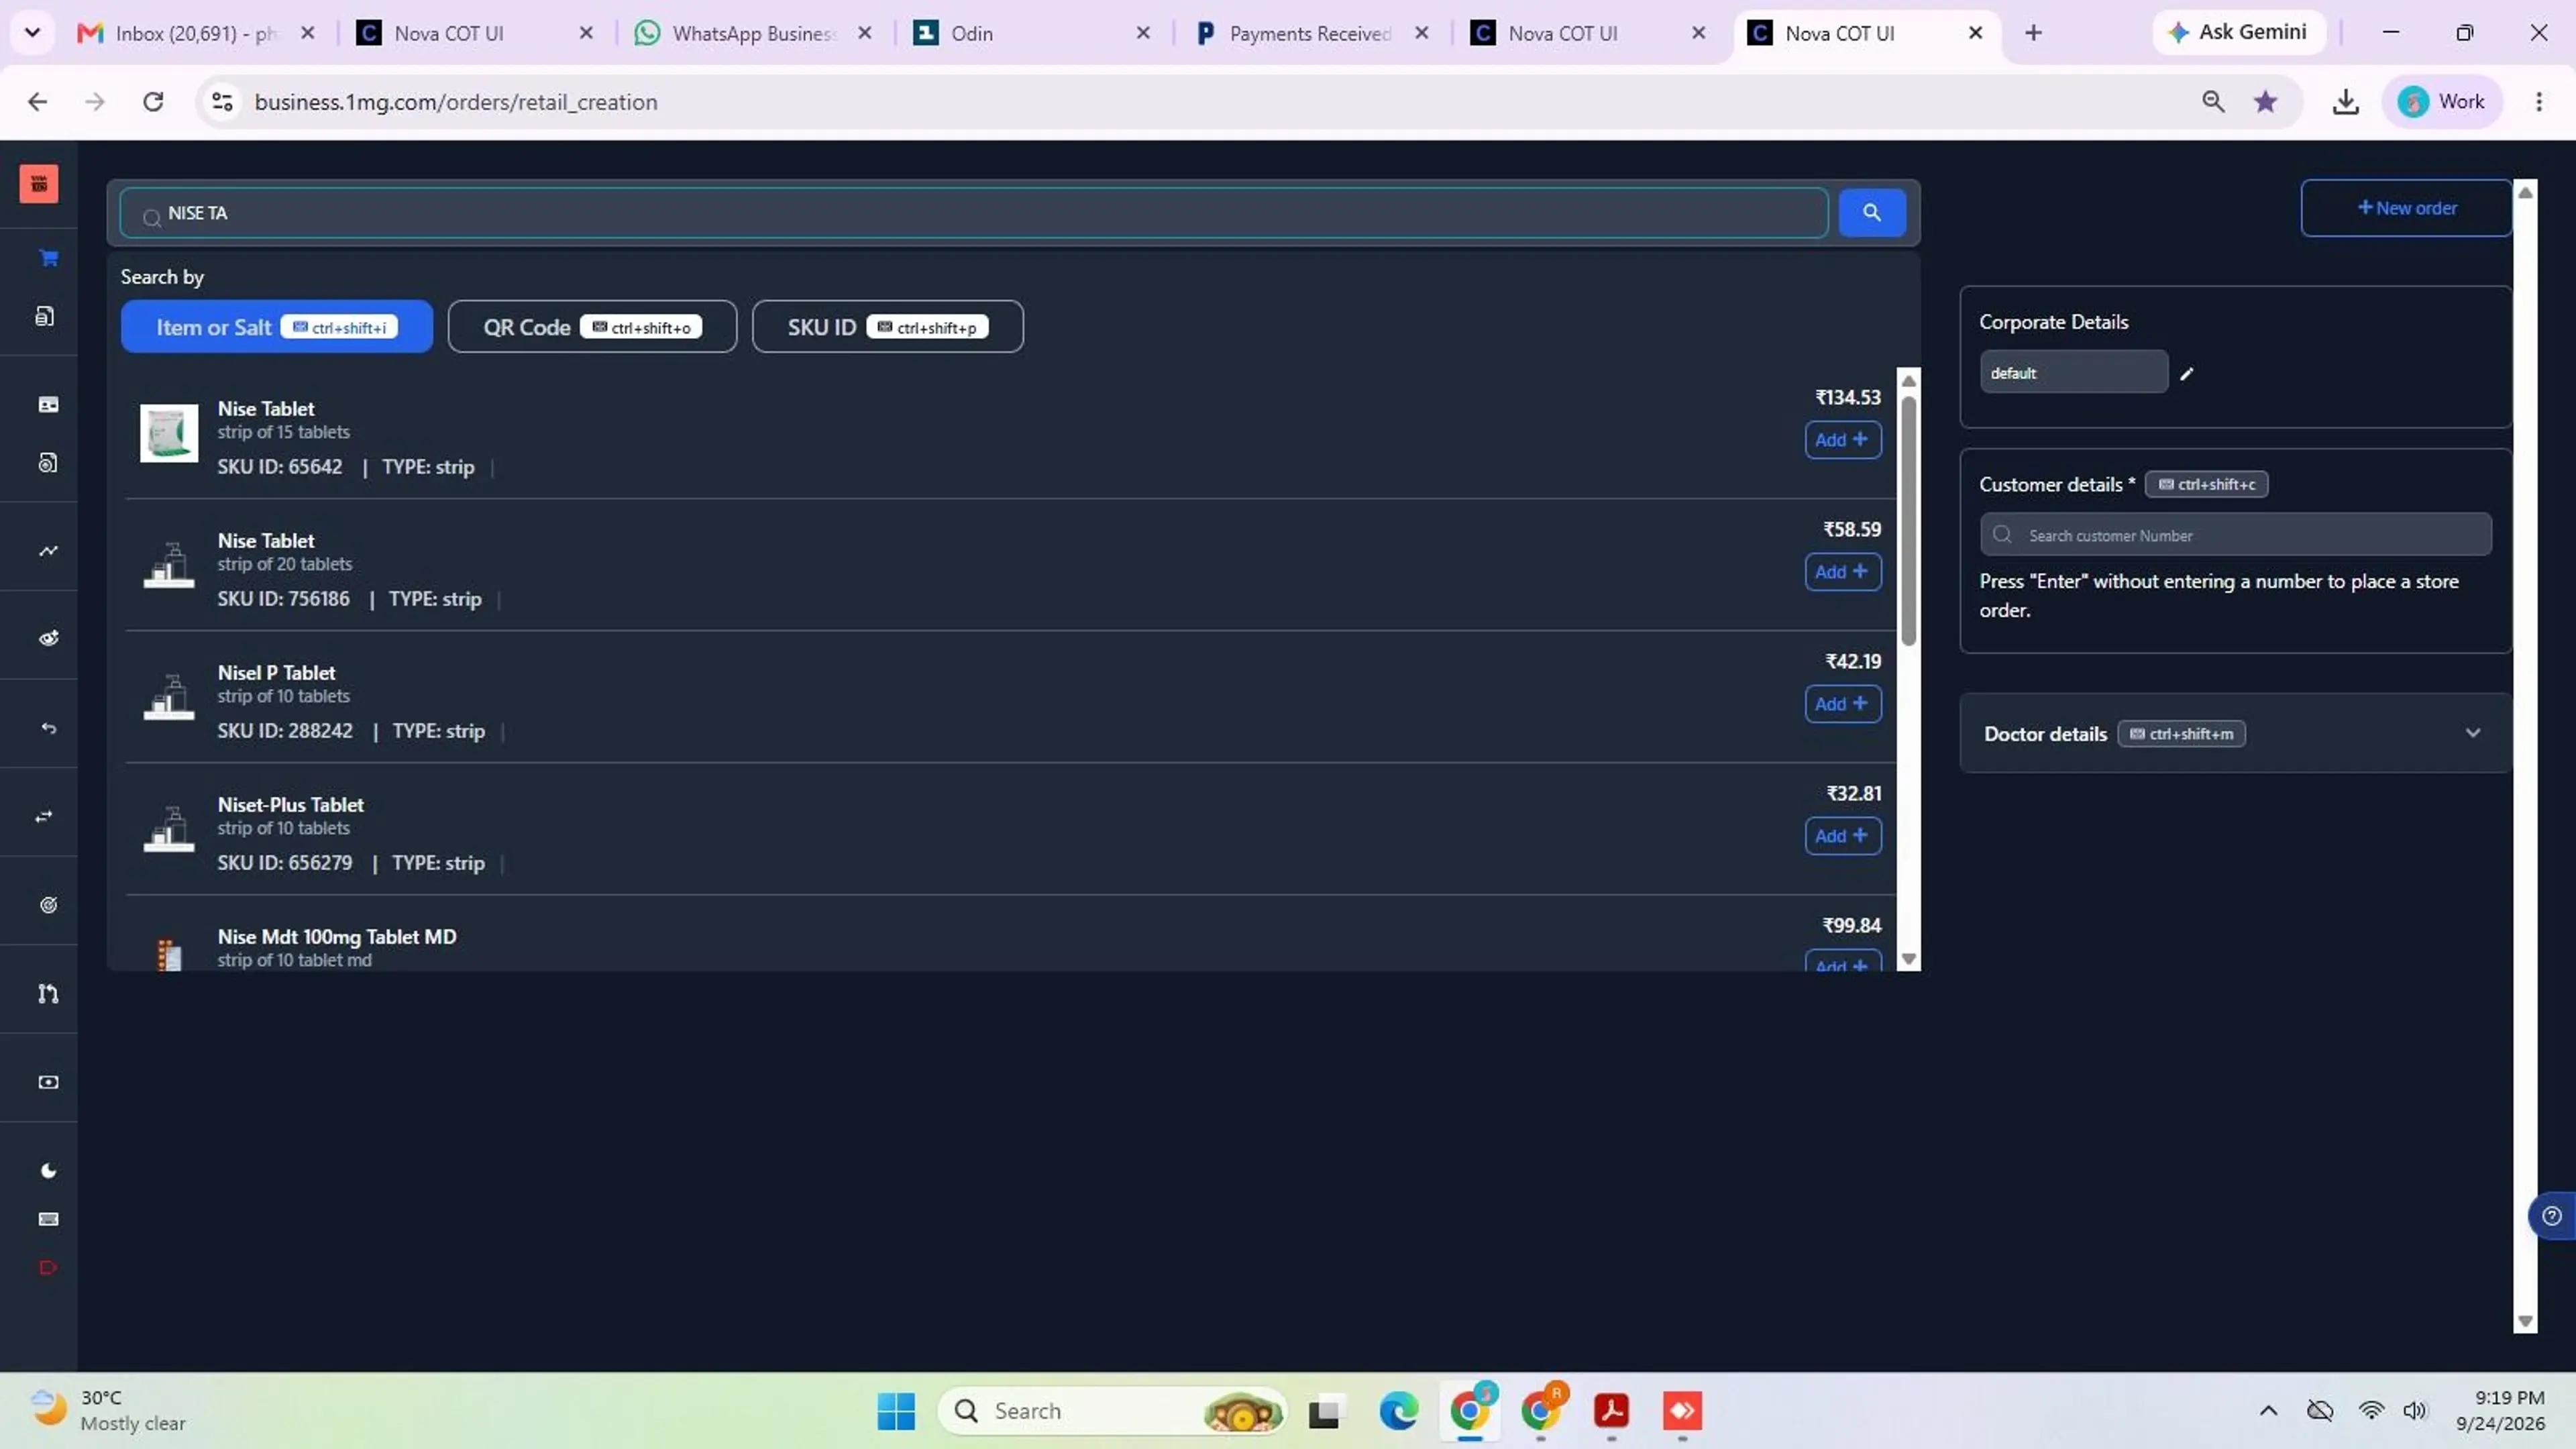Open the help question mark bubble

(2552, 1216)
